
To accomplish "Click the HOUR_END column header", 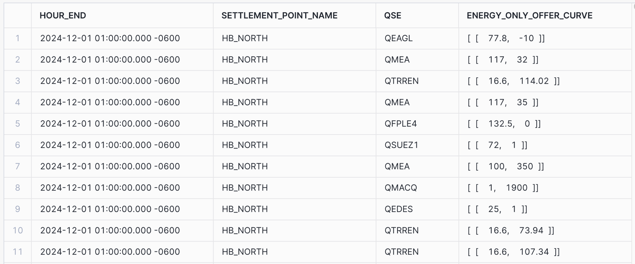I will pos(63,16).
